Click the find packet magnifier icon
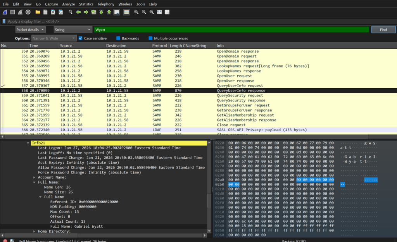This screenshot has width=397, height=242. click(71, 12)
